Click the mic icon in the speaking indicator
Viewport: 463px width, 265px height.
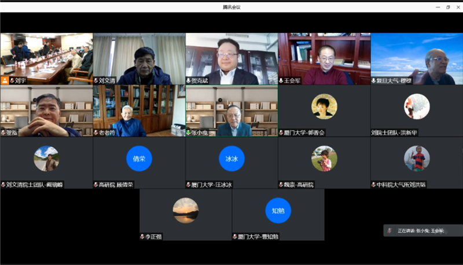tap(389, 230)
